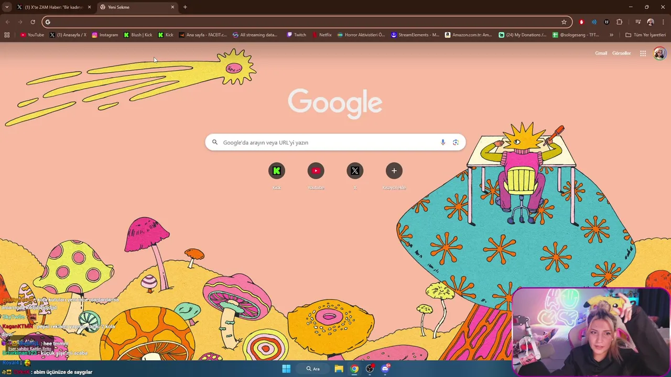Screen dimensions: 671x377
Task: Click the taskbar Ara search box
Action: point(313,369)
